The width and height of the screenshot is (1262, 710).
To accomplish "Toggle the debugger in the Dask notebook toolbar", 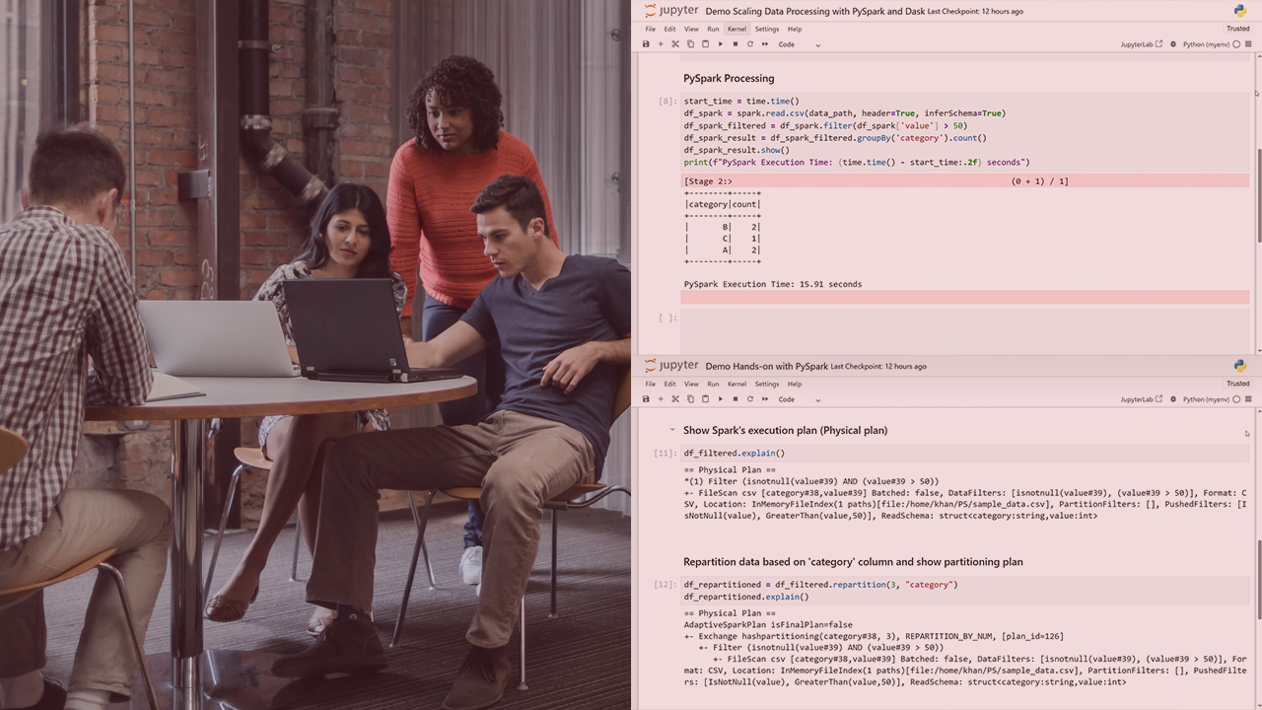I will 1172,44.
